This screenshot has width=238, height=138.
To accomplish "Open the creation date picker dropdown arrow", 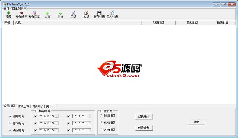I will pos(56,116).
